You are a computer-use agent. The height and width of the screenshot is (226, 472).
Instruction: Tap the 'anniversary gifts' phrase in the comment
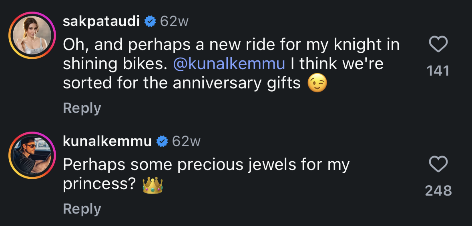tap(237, 83)
